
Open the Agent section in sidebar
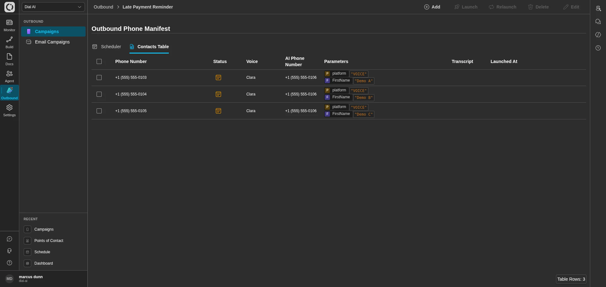click(9, 77)
